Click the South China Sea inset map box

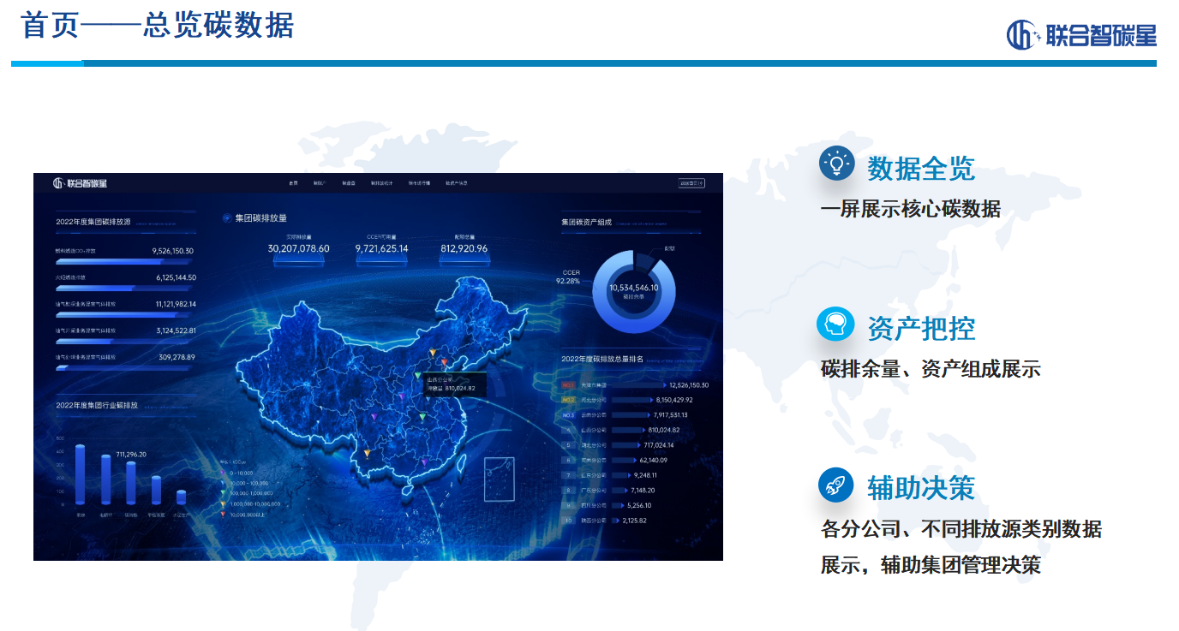(499, 479)
